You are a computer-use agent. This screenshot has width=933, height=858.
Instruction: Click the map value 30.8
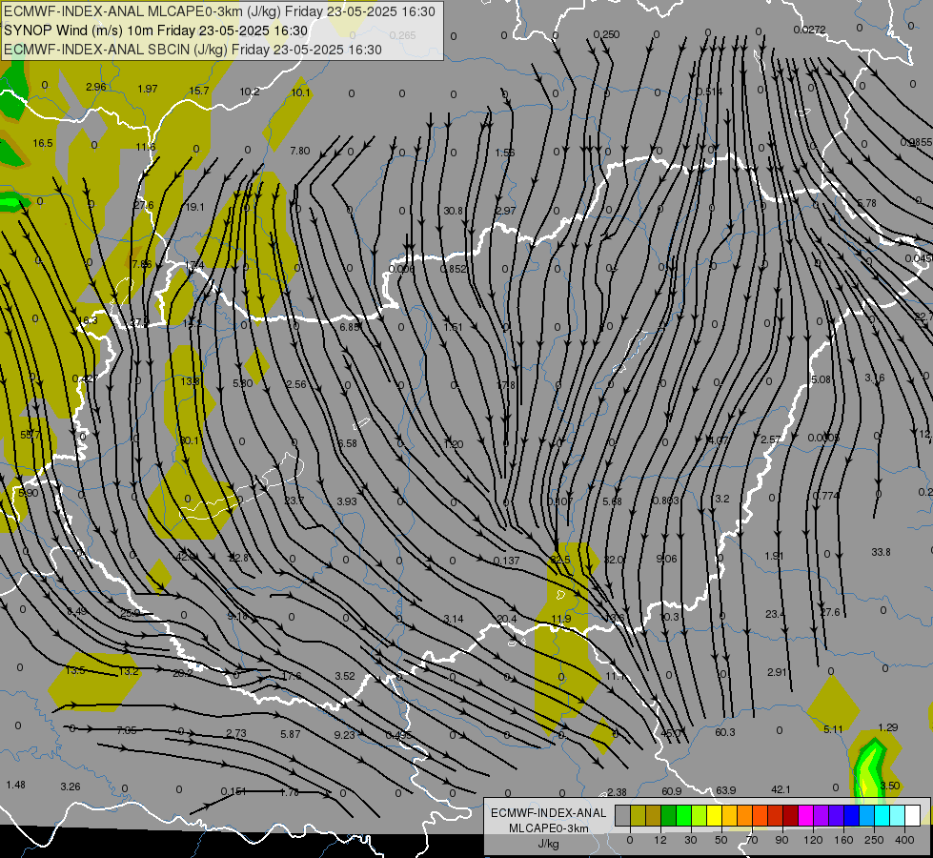[453, 211]
